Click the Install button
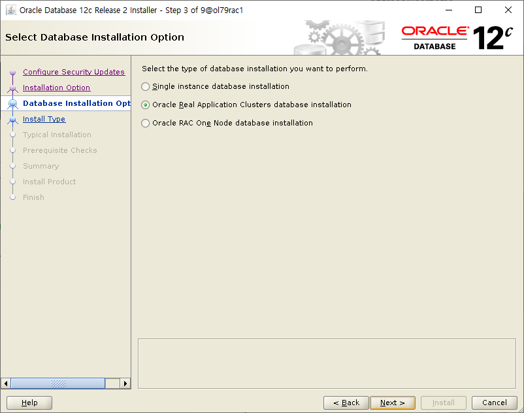This screenshot has height=413, width=524. tap(444, 403)
